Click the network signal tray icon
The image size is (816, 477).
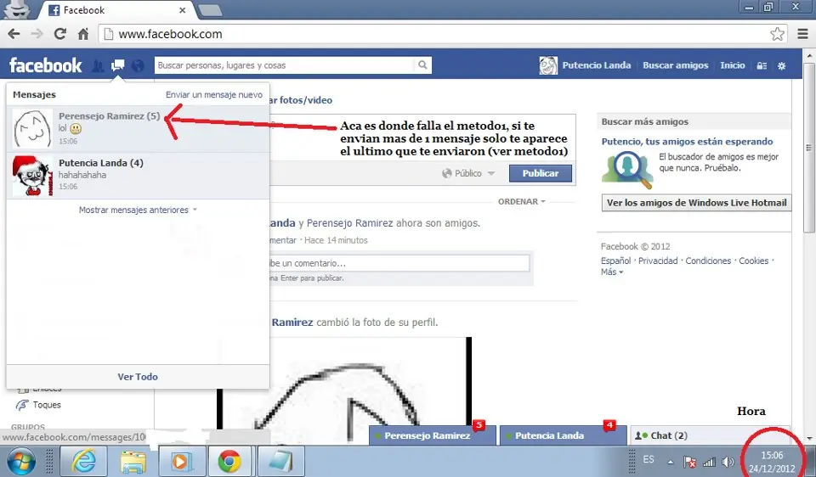[x=709, y=462]
